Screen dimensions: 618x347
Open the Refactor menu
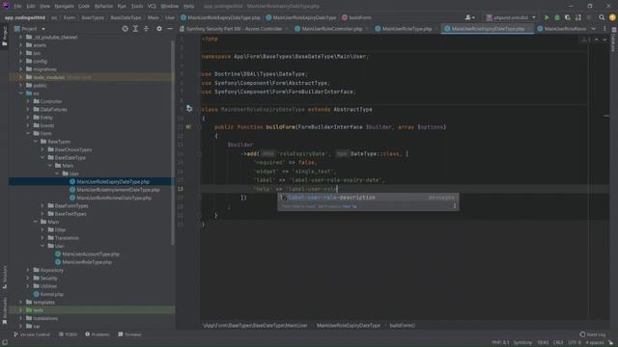tap(103, 6)
